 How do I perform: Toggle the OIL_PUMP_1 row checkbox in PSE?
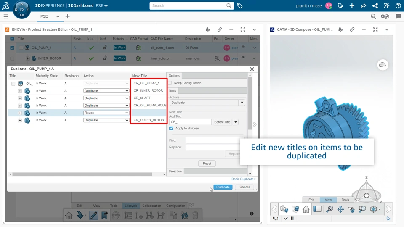12,48
